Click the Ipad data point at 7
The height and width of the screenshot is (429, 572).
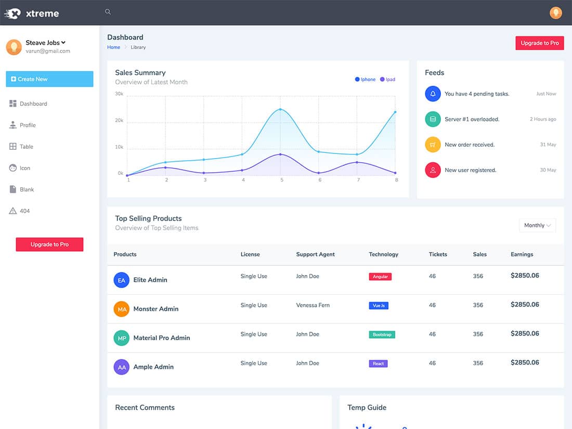(x=357, y=162)
